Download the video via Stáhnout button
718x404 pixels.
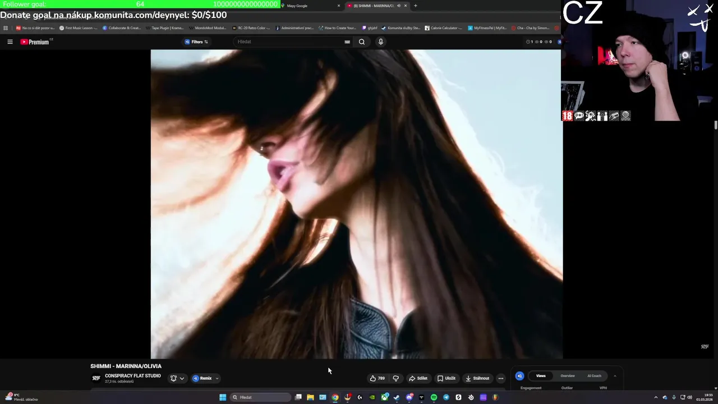pyautogui.click(x=477, y=378)
